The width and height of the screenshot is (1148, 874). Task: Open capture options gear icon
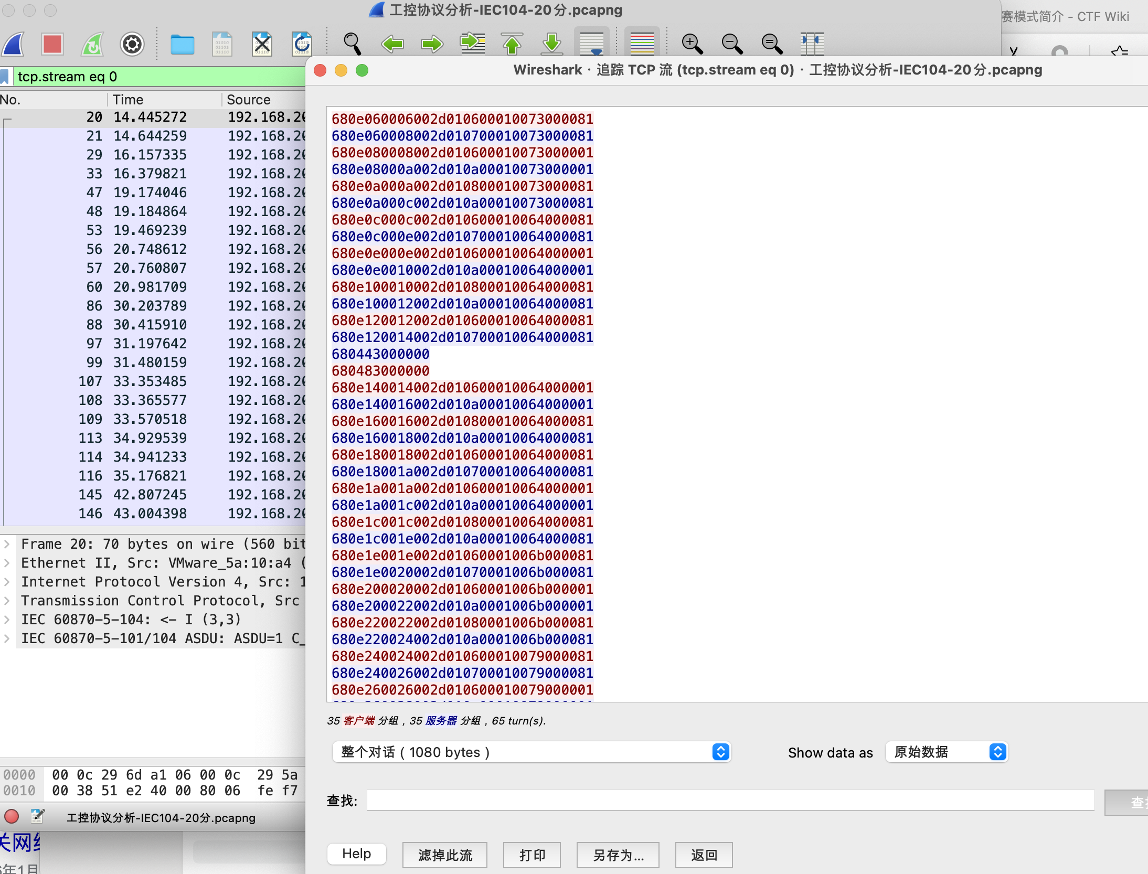[x=132, y=44]
